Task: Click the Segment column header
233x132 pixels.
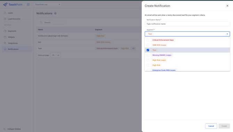Action: click(x=98, y=30)
